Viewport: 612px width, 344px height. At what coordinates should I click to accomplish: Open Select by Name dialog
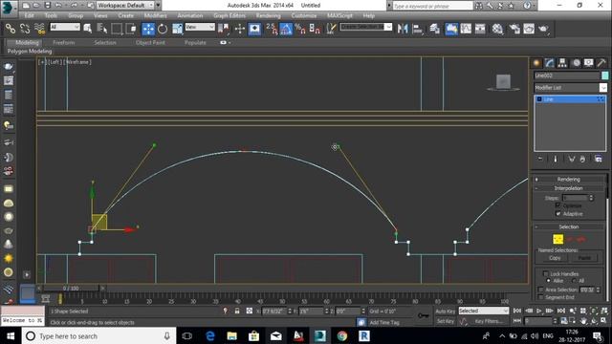click(101, 29)
